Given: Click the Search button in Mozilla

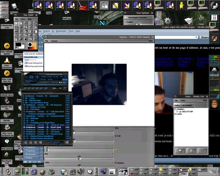Looking at the screenshot, I should click(205, 37).
